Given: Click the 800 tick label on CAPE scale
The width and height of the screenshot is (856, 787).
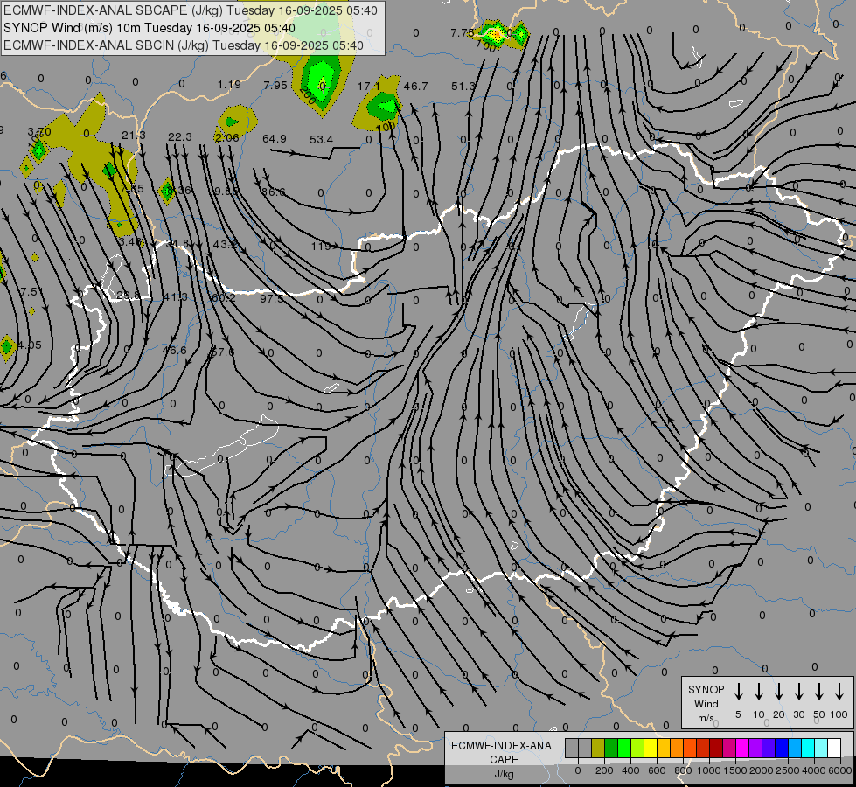Looking at the screenshot, I should (683, 770).
